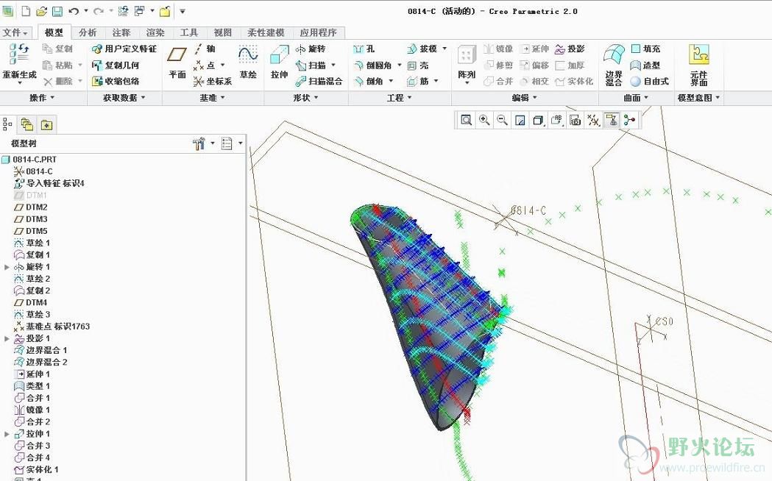Expand the 投影 1 tree node
Viewport: 772px width, 481px height.
(7, 338)
